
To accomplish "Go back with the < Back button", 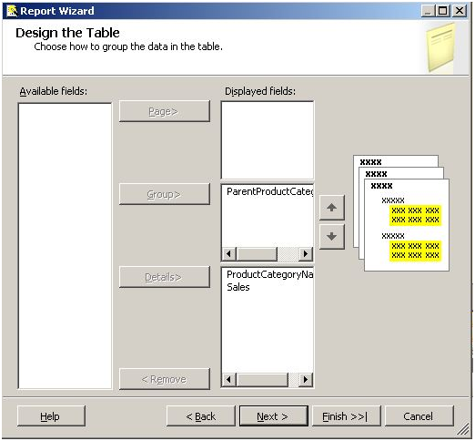I will 201,416.
